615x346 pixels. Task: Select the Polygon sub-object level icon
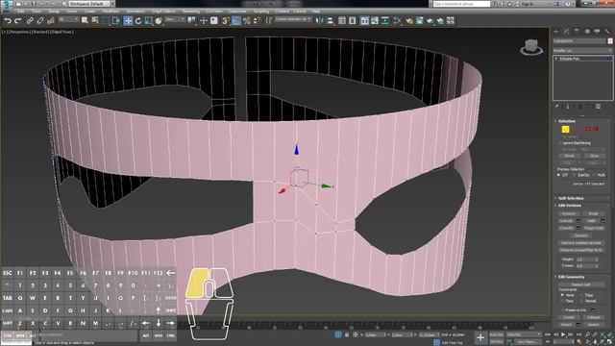[x=588, y=129]
